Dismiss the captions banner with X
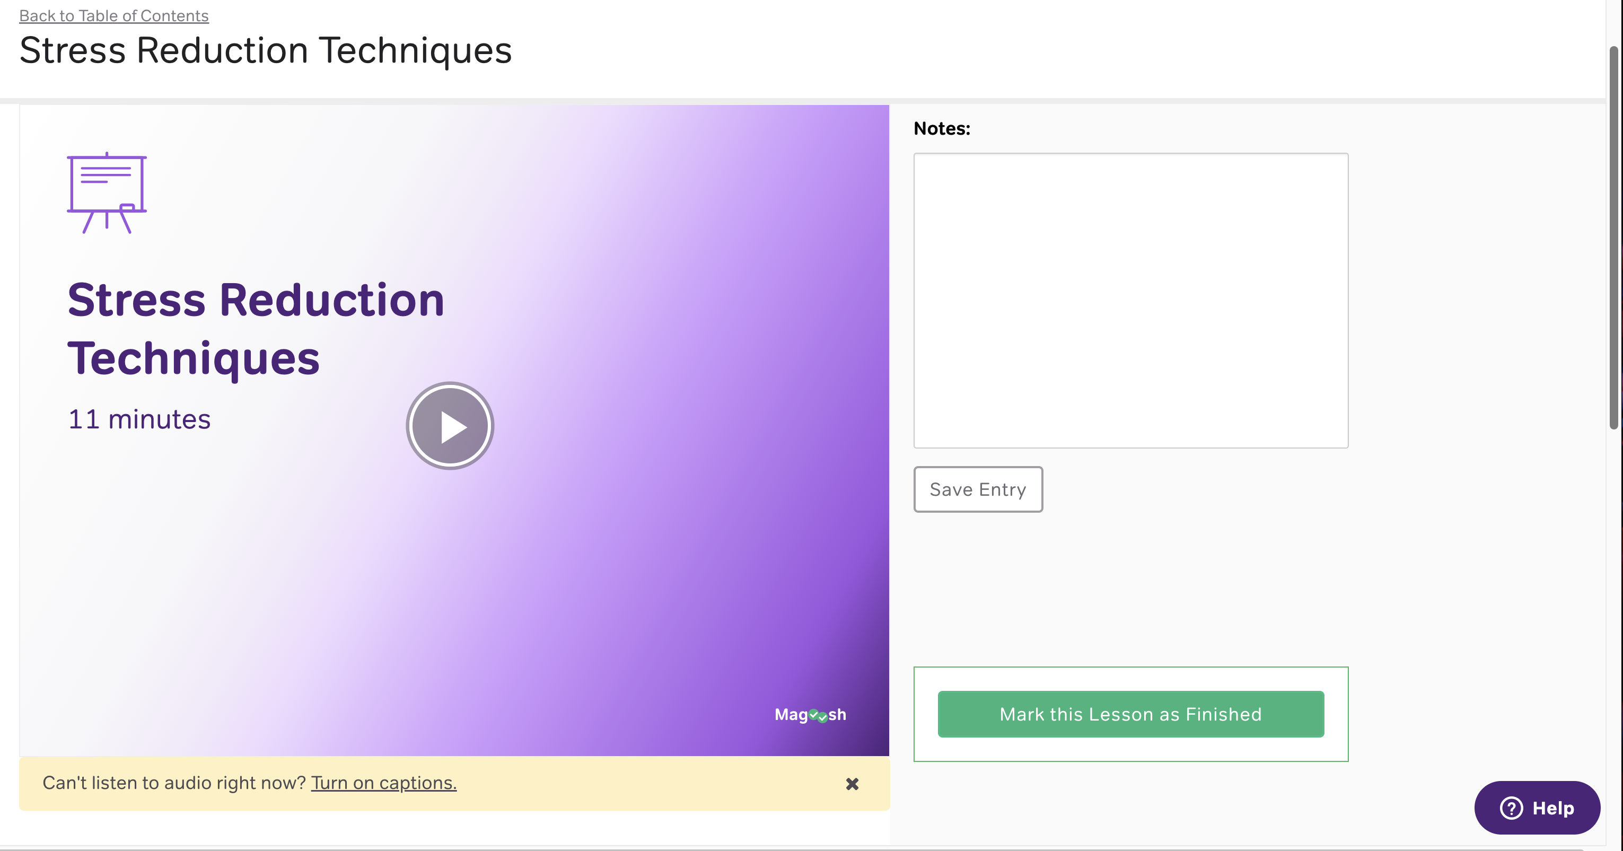The width and height of the screenshot is (1623, 851). (852, 784)
